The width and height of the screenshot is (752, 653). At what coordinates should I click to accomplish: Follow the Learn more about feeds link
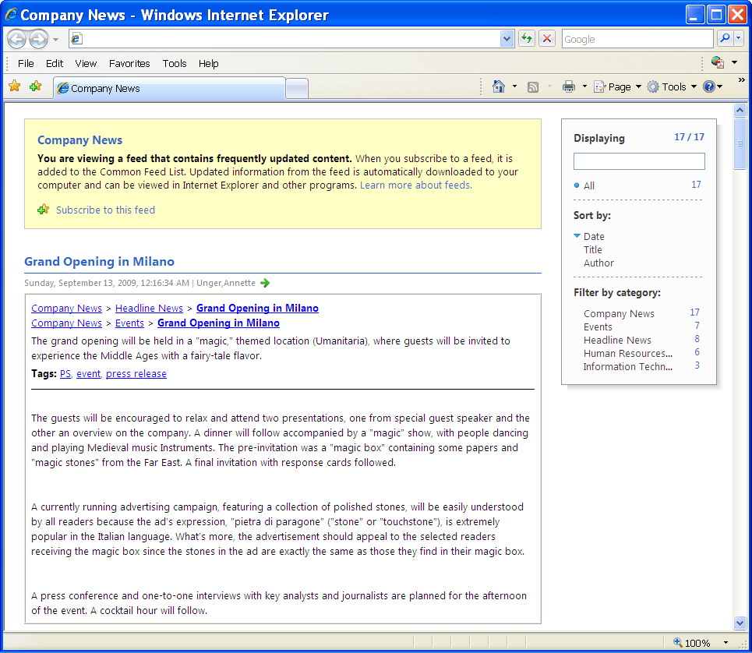click(x=415, y=185)
